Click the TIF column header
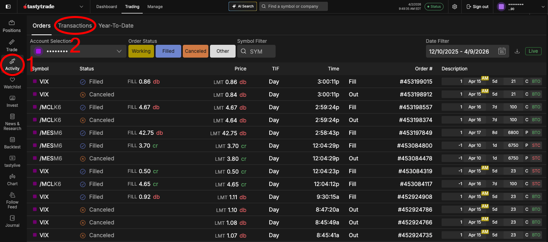548x242 pixels. click(x=276, y=69)
